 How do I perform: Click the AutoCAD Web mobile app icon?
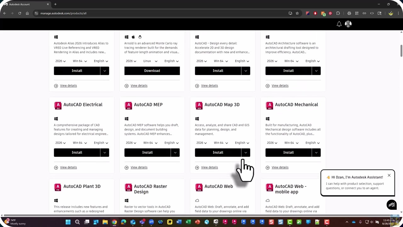pos(269,187)
